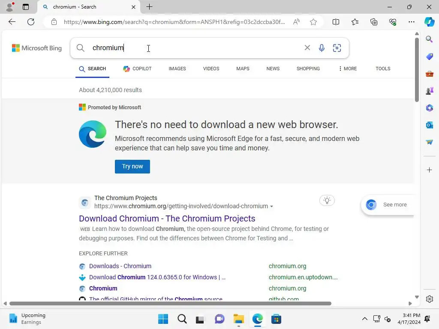Image resolution: width=439 pixels, height=329 pixels.
Task: Open split screen view
Action: tap(336, 22)
